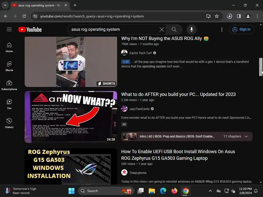Open the YouTube settings three-dot menu

pyautogui.click(x=222, y=29)
